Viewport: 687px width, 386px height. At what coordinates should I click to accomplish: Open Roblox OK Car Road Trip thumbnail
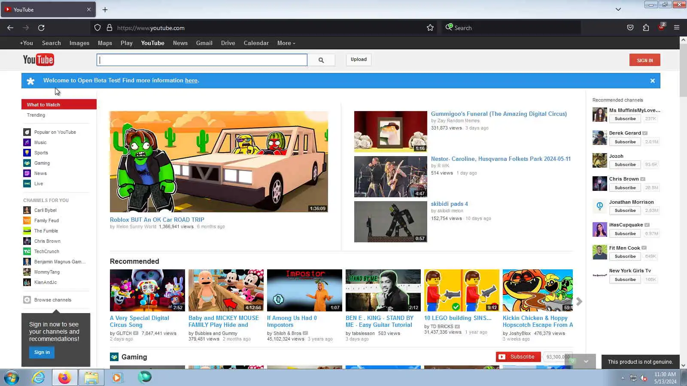pos(219,162)
